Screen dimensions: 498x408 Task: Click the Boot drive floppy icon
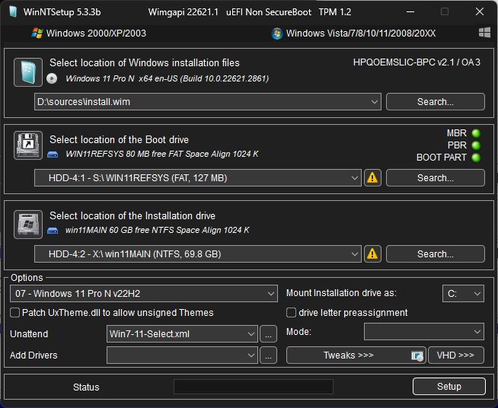click(x=28, y=145)
